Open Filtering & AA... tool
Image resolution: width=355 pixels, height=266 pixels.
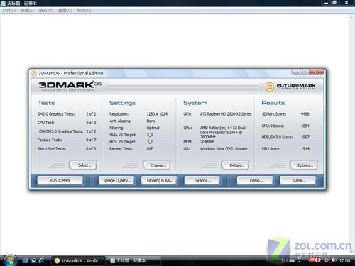[x=159, y=180]
